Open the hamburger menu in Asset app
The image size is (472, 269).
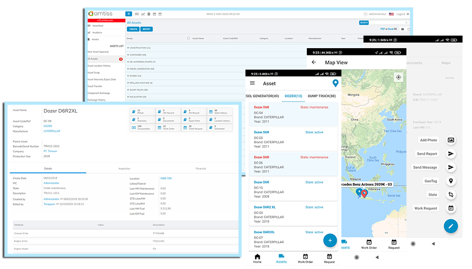coord(252,83)
